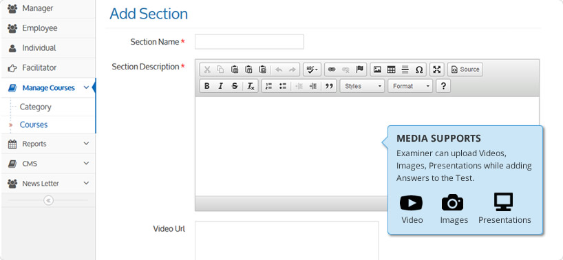
Task: Toggle Bold formatting
Action: [206, 86]
